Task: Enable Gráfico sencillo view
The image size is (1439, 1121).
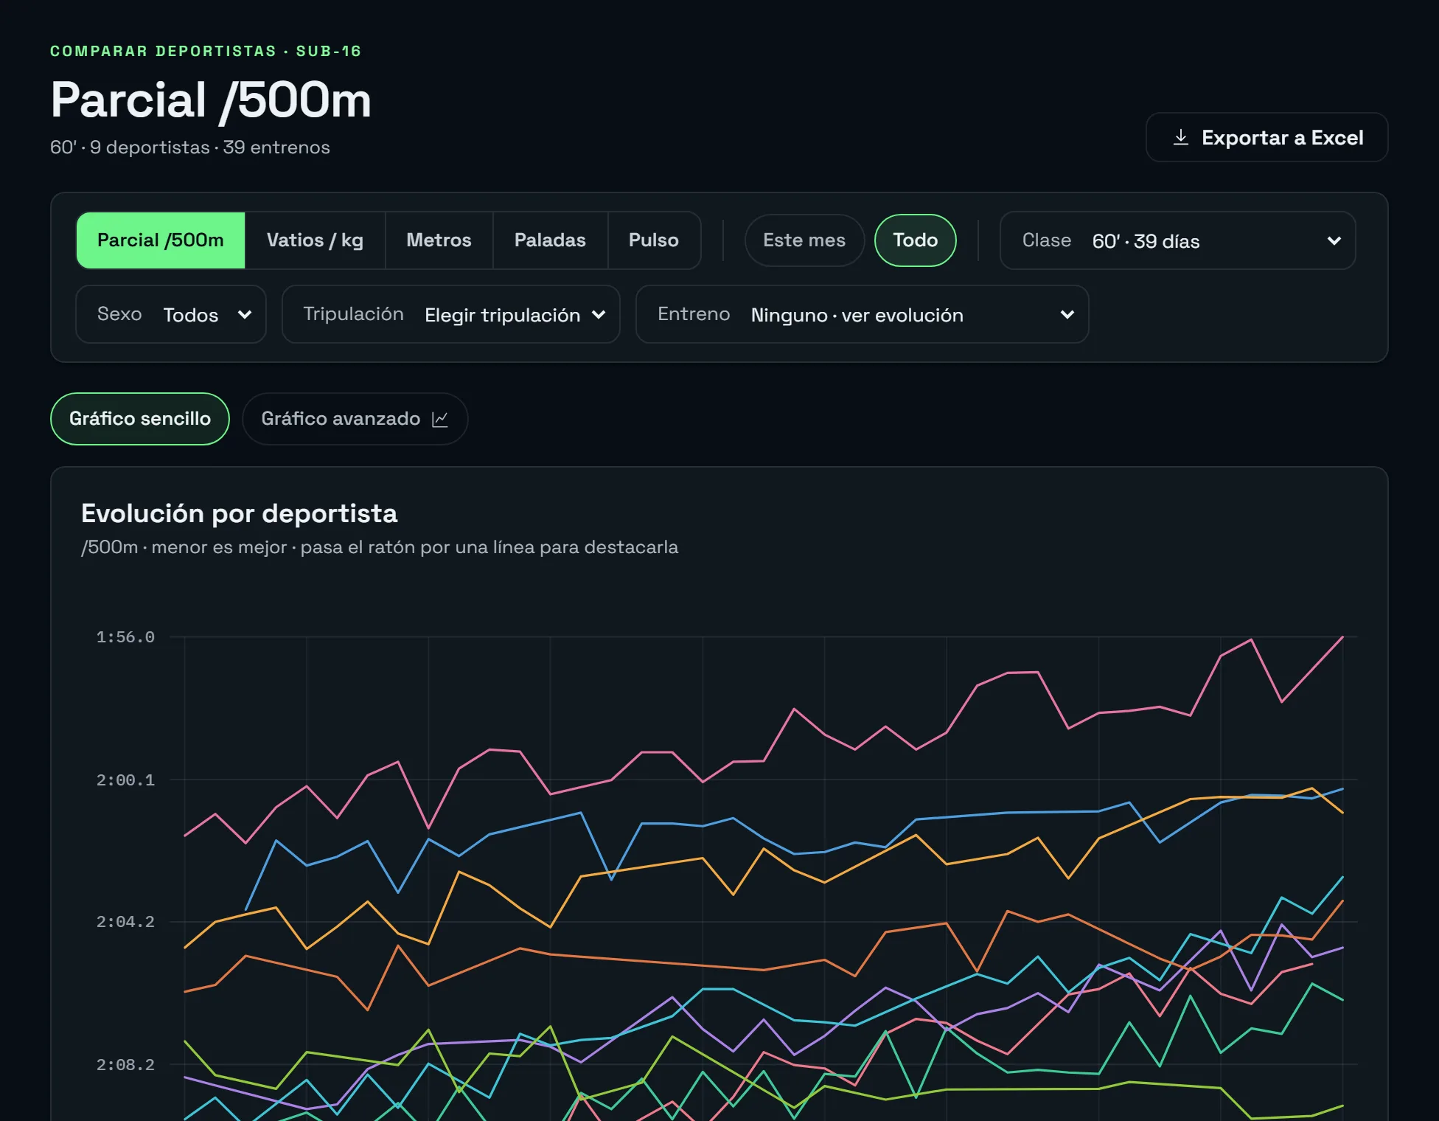Action: pyautogui.click(x=140, y=419)
